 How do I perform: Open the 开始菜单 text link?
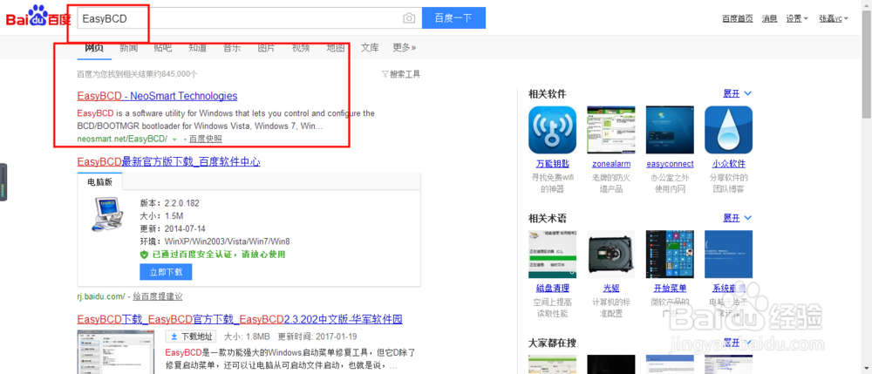(670, 289)
